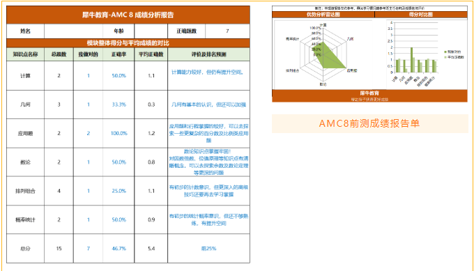Select the 年龄 label cell

pyautogui.click(x=118, y=31)
